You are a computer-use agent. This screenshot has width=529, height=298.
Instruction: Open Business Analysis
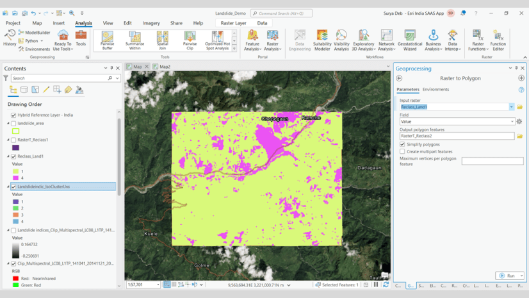(433, 40)
